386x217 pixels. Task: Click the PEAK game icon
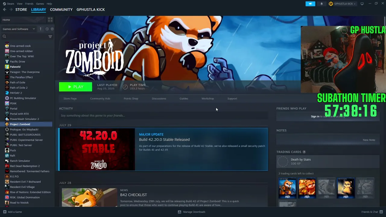(7, 103)
